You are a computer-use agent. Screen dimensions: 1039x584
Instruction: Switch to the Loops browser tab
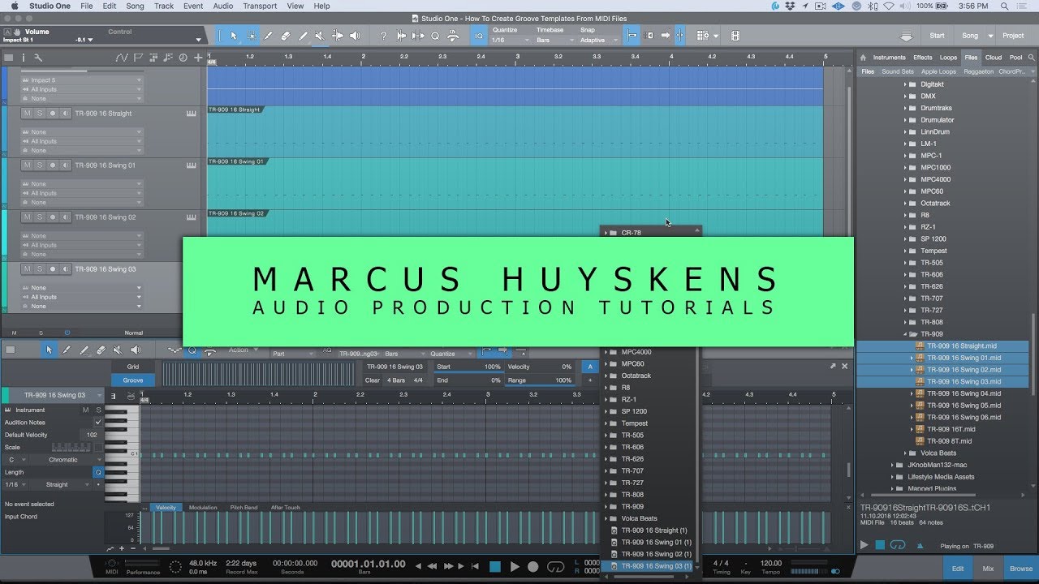tap(948, 58)
